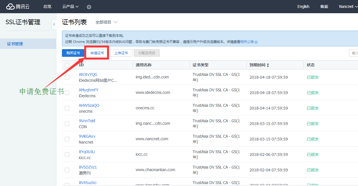This screenshot has height=186, width=358.
Task: Expand the 云产品 dropdown menu
Action: pyautogui.click(x=70, y=6)
